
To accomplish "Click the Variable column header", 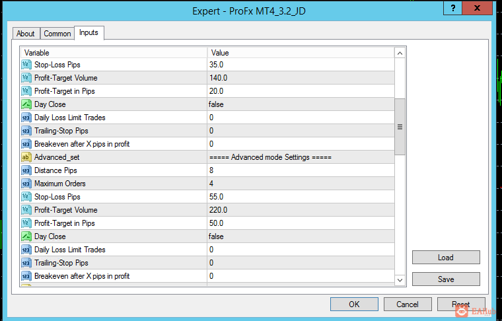I will click(x=114, y=53).
